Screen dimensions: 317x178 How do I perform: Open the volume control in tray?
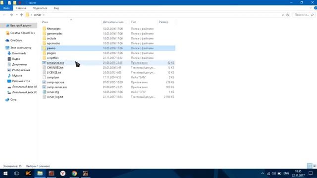[274, 174]
